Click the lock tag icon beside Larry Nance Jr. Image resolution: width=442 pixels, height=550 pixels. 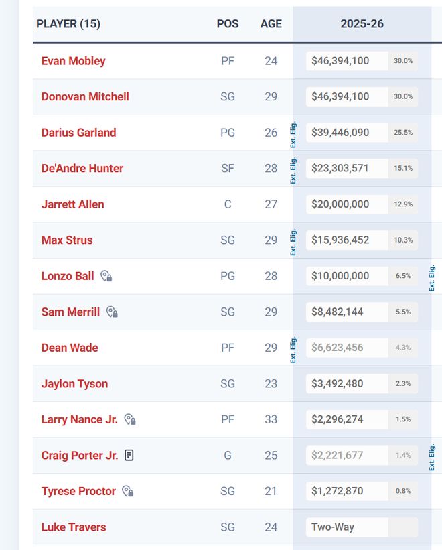click(x=130, y=419)
